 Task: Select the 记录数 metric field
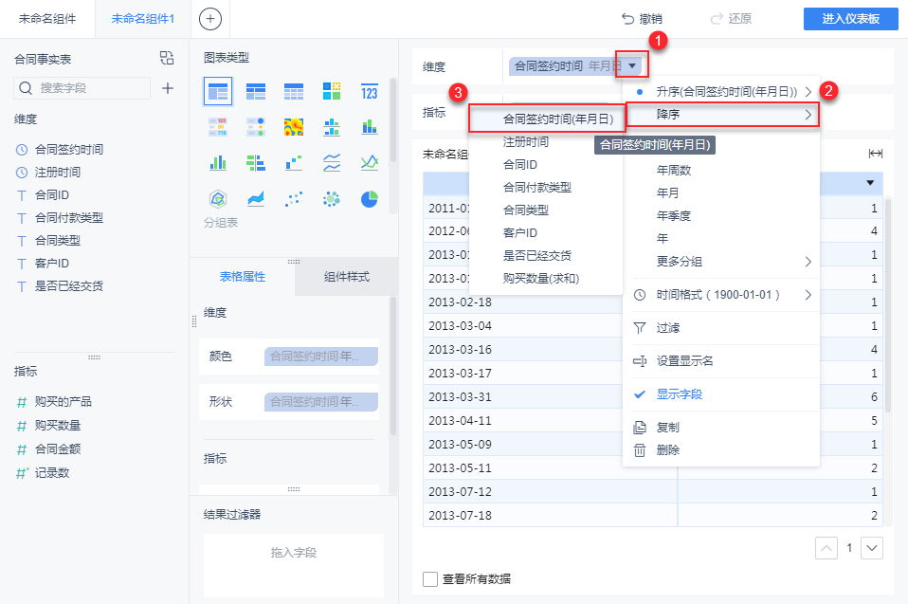point(51,473)
